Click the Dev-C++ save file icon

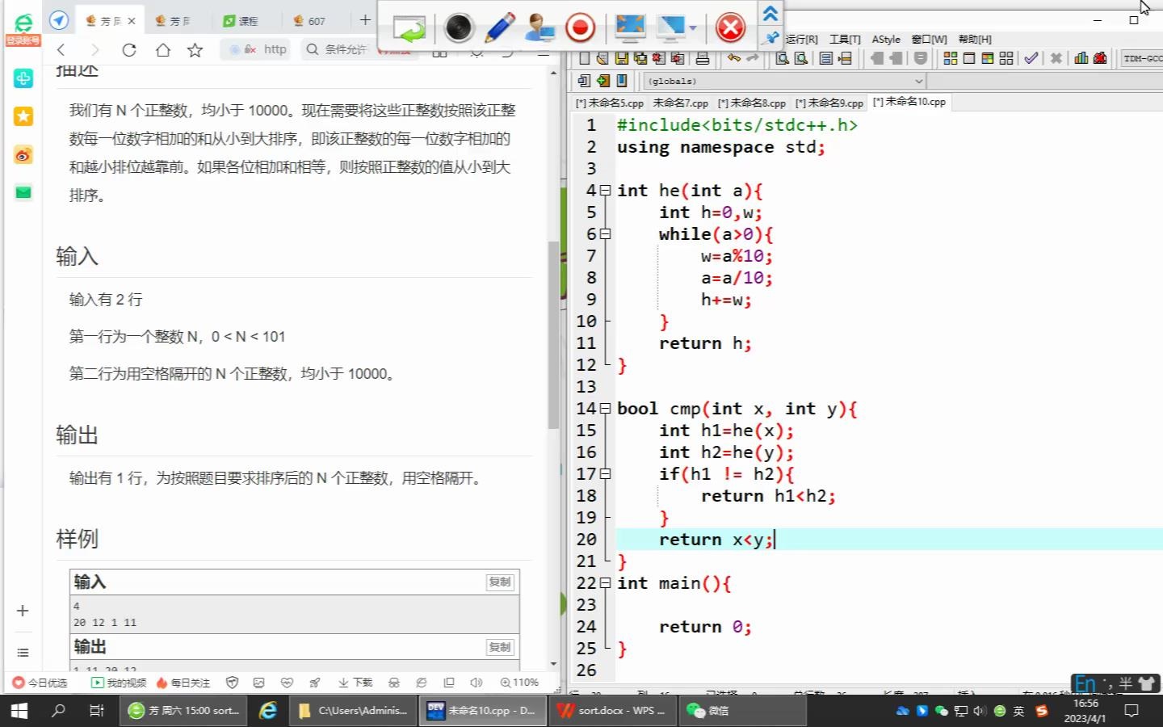622,58
